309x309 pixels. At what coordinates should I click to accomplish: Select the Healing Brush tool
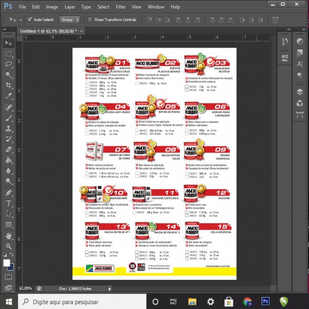tap(9, 108)
